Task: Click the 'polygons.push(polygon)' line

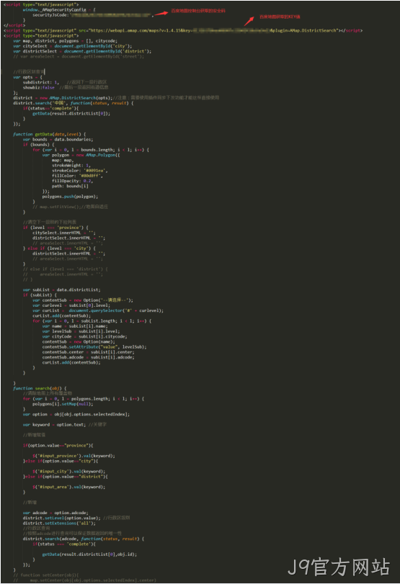Action: click(x=70, y=197)
